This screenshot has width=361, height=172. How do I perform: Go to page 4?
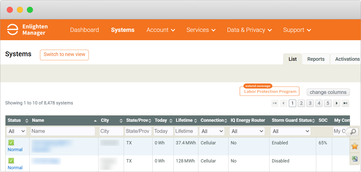pyautogui.click(x=319, y=103)
